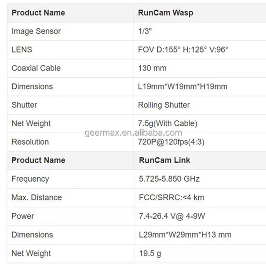Click the 5.725-5.850 GHz frequency value
This screenshot has height=266, width=266.
(169, 179)
